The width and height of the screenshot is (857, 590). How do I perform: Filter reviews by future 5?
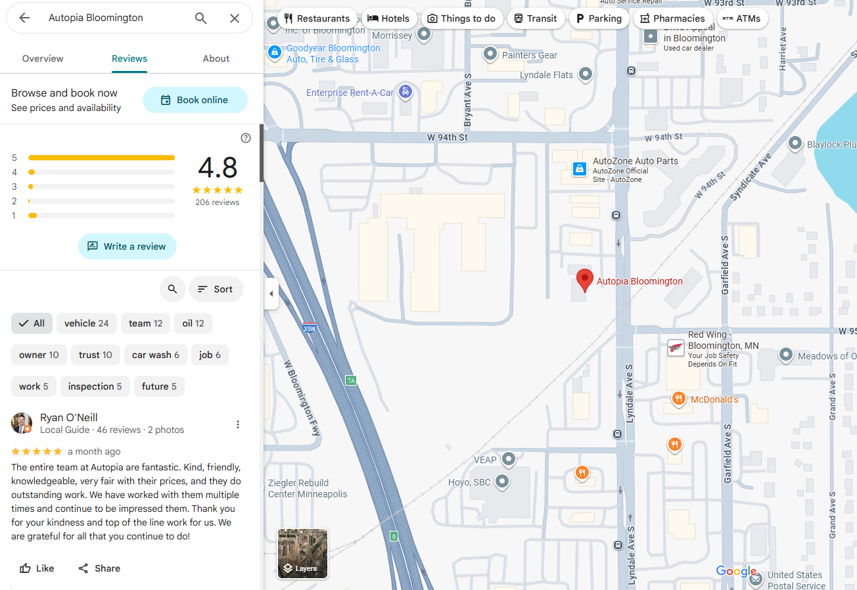(x=159, y=386)
